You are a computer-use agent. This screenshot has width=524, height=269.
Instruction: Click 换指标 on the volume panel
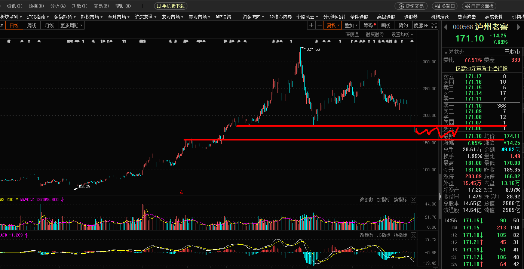(400, 200)
